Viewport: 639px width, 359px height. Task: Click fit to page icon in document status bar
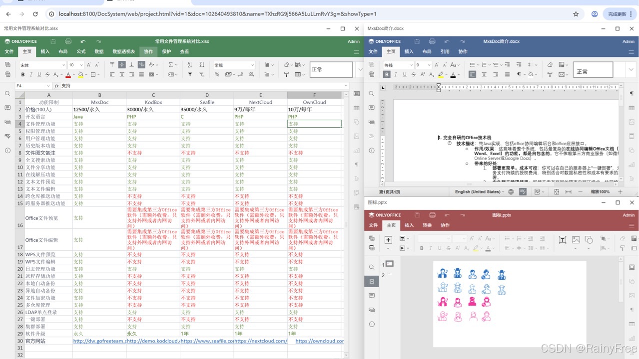click(x=557, y=191)
